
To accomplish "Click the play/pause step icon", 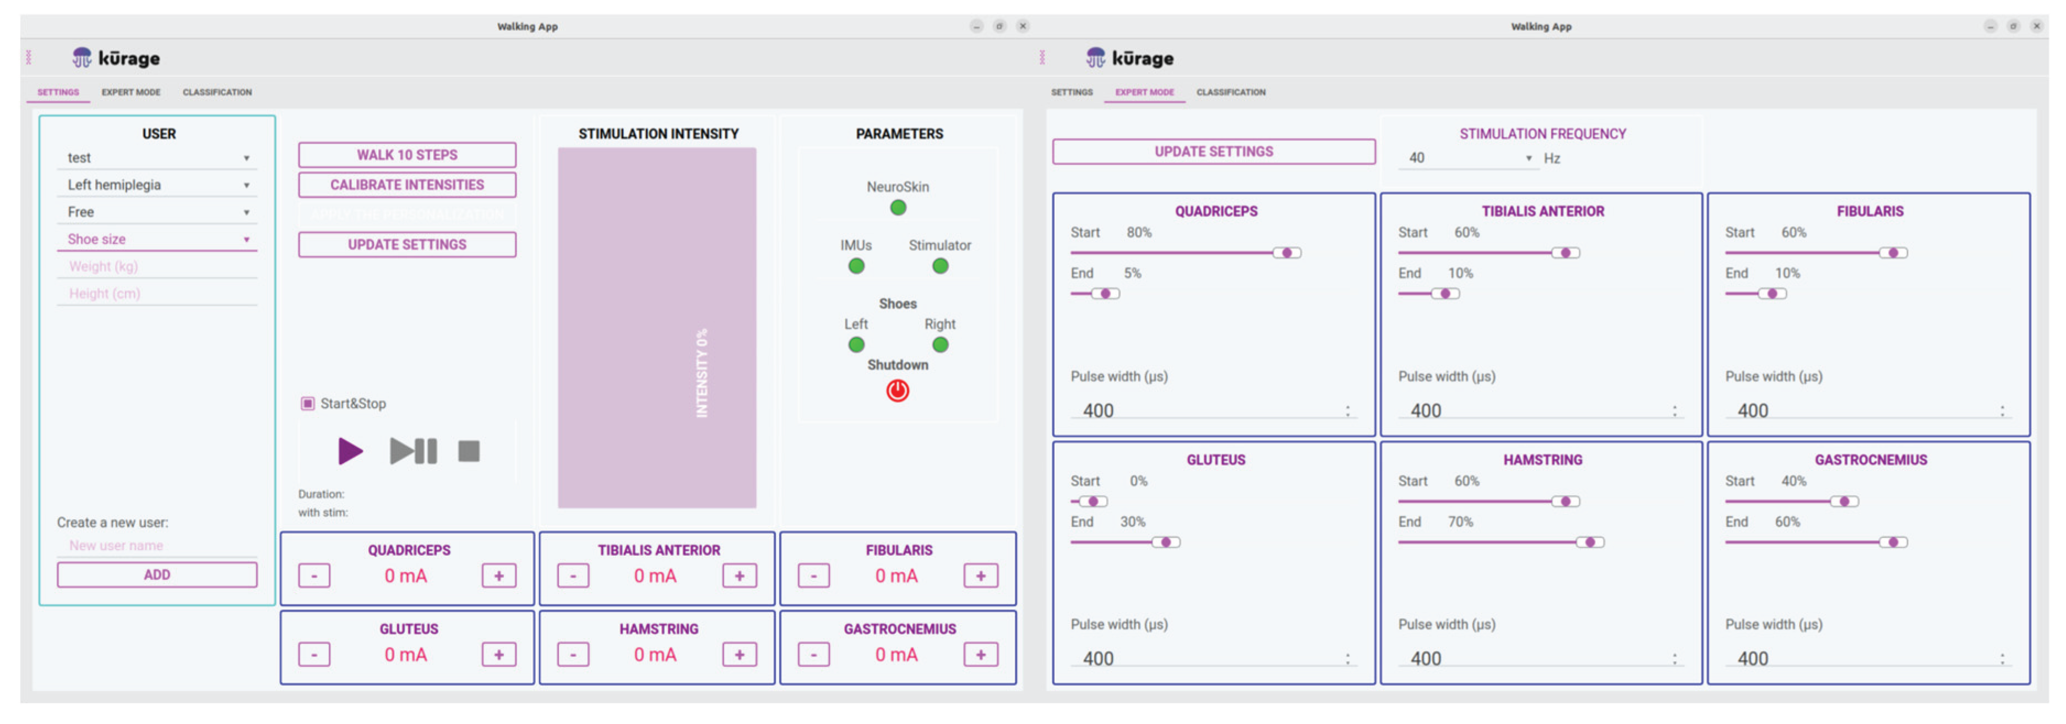I will (x=413, y=451).
